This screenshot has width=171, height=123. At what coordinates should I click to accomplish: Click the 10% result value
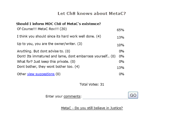point(120,45)
